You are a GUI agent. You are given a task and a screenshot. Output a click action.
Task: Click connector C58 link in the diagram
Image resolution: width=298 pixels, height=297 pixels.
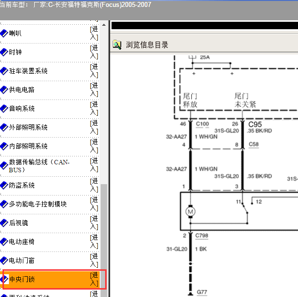pyautogui.click(x=254, y=145)
